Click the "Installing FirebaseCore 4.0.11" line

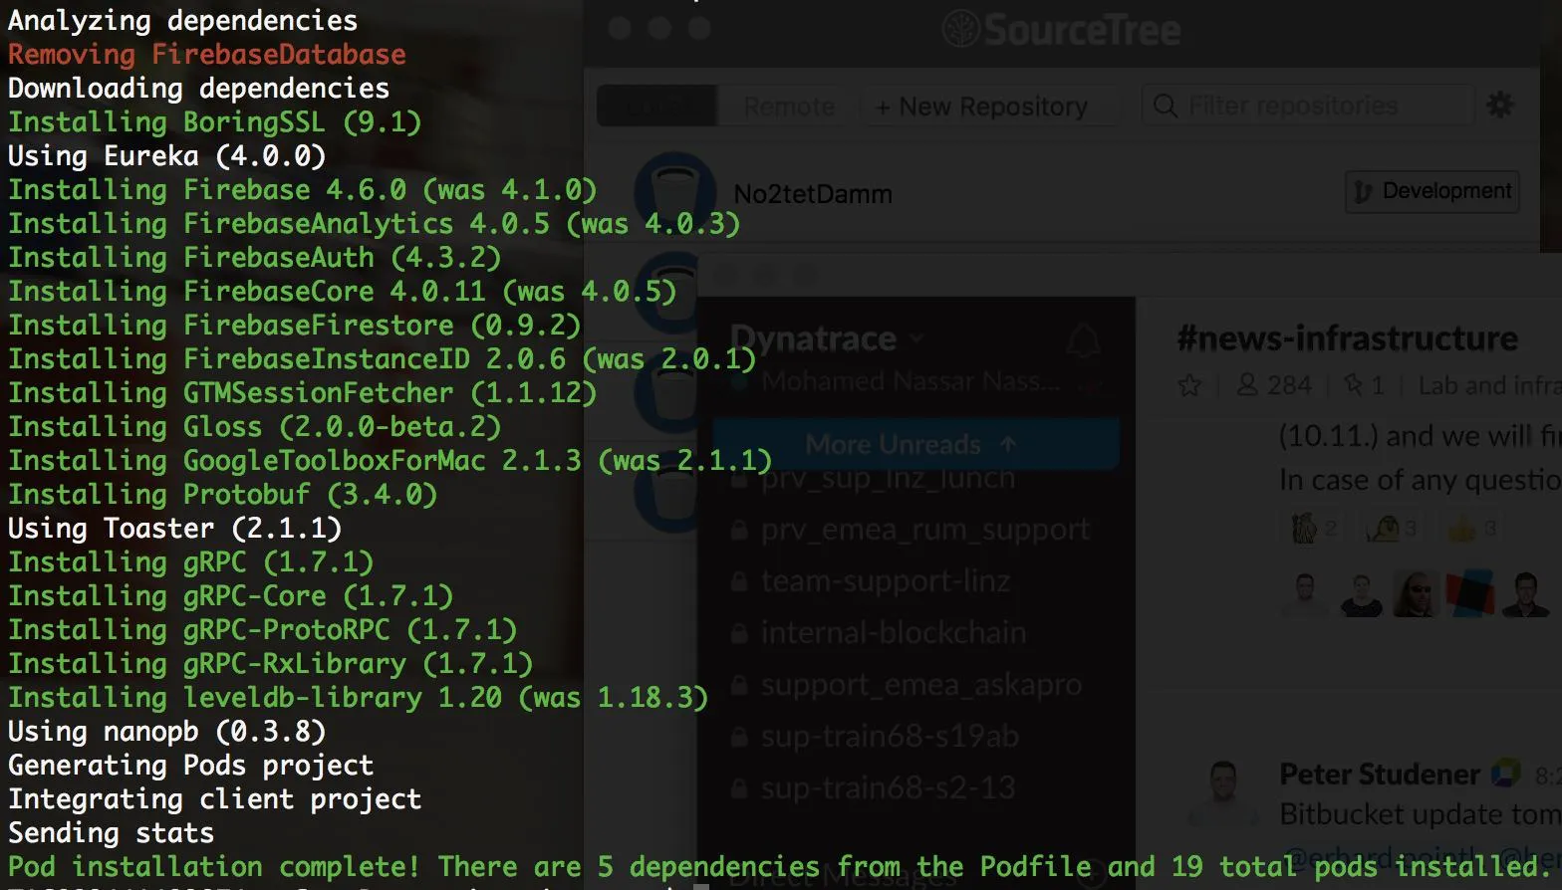[342, 292]
